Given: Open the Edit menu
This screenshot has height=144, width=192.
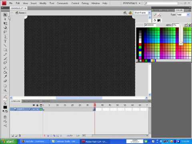Looking at the screenshot, I should (18, 3).
